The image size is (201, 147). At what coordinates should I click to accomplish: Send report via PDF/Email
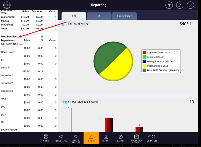(61, 138)
